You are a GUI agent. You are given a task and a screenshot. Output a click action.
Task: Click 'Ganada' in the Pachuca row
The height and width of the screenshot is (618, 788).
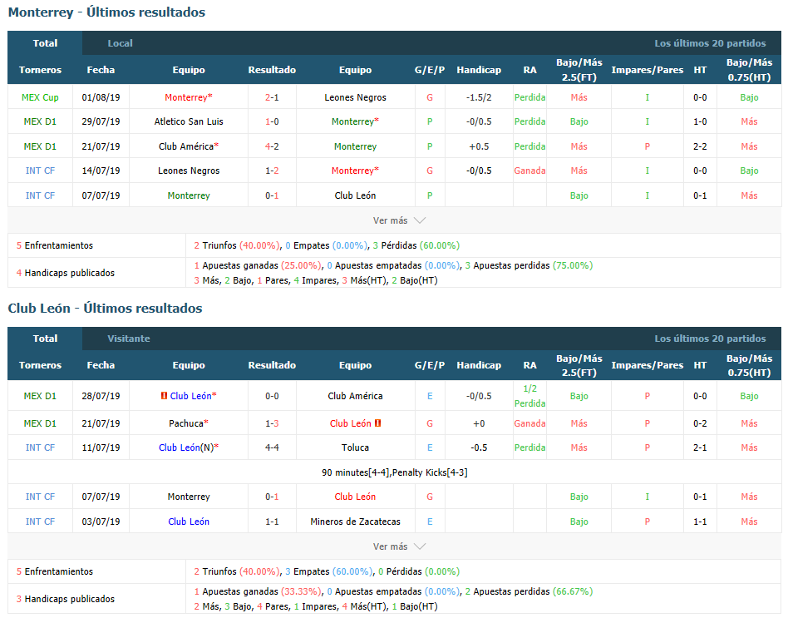pos(529,423)
